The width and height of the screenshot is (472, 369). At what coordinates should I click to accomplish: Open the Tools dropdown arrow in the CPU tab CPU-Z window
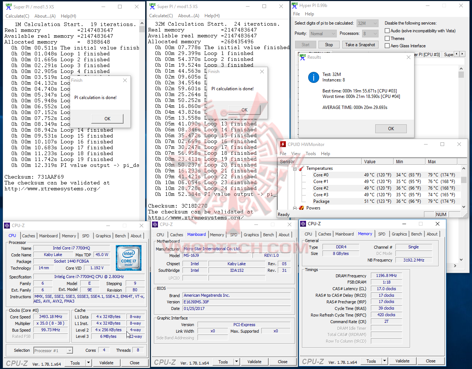point(88,363)
